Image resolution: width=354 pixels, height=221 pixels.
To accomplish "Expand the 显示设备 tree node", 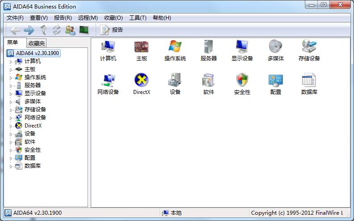I will pyautogui.click(x=11, y=94).
